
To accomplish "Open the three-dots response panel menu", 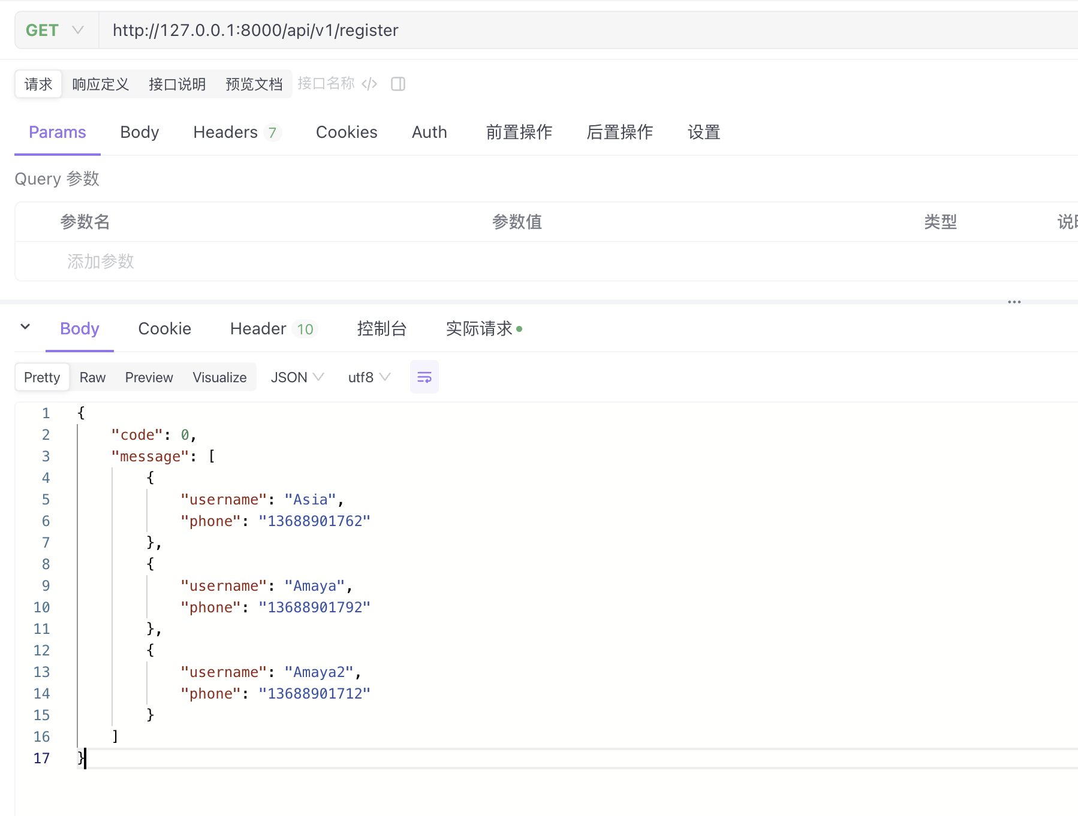I will click(x=1014, y=302).
